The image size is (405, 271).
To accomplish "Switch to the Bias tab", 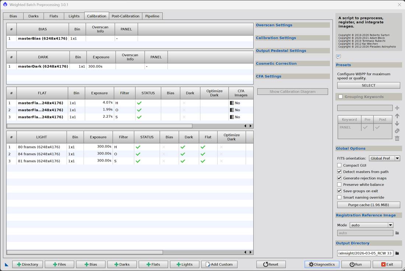I will click(13, 16).
